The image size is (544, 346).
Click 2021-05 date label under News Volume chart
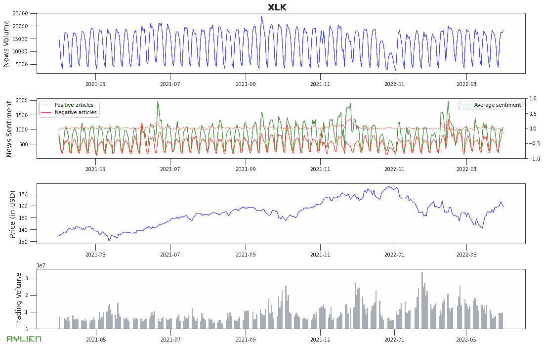point(95,85)
